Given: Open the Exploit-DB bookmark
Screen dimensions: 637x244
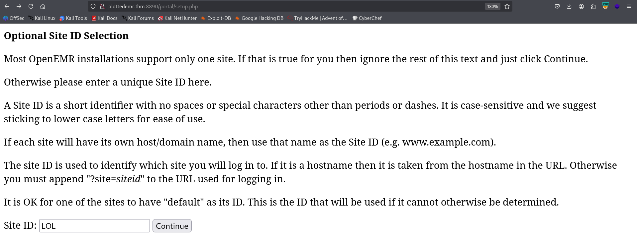Looking at the screenshot, I should click(x=216, y=18).
